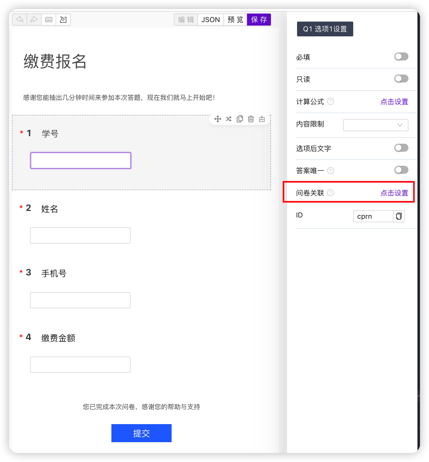This screenshot has width=429, height=462.
Task: Switch to the 预览 tab
Action: (235, 19)
